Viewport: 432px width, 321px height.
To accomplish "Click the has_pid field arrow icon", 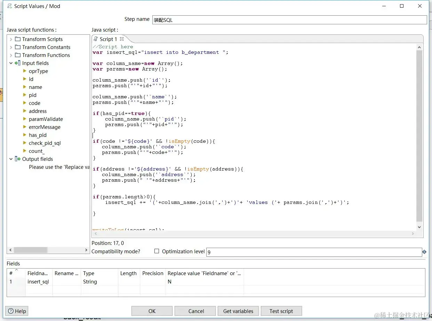I will (25, 135).
